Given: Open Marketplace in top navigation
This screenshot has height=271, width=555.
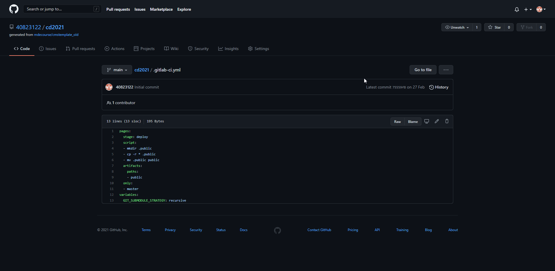Looking at the screenshot, I should point(161,9).
